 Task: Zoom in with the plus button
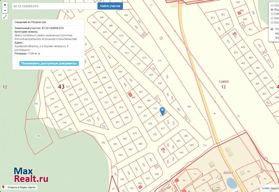(5, 5)
